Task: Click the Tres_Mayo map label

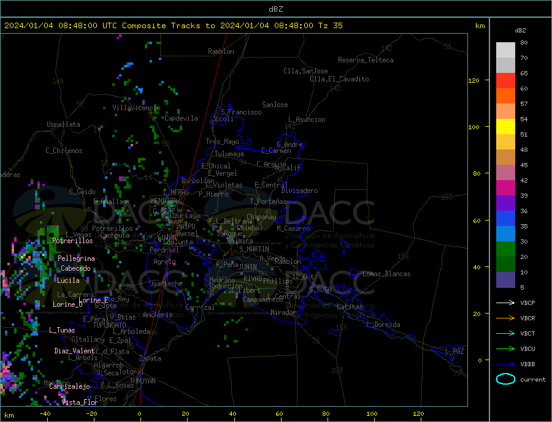Action: click(x=223, y=141)
